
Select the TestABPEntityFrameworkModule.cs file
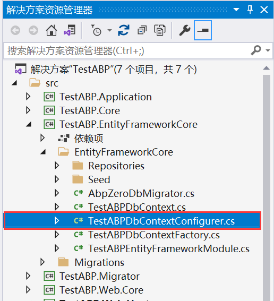(169, 249)
